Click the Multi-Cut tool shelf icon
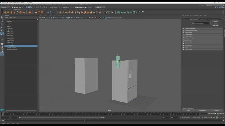Screen dimensions: 225x126 click(106, 13)
